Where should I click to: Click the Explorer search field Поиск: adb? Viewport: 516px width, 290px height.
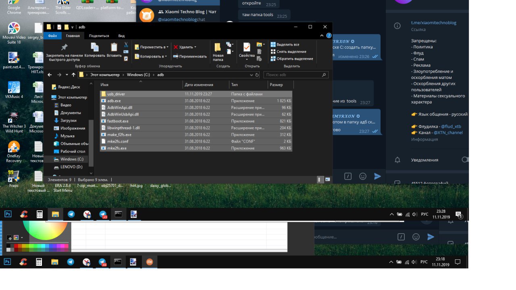coord(296,75)
